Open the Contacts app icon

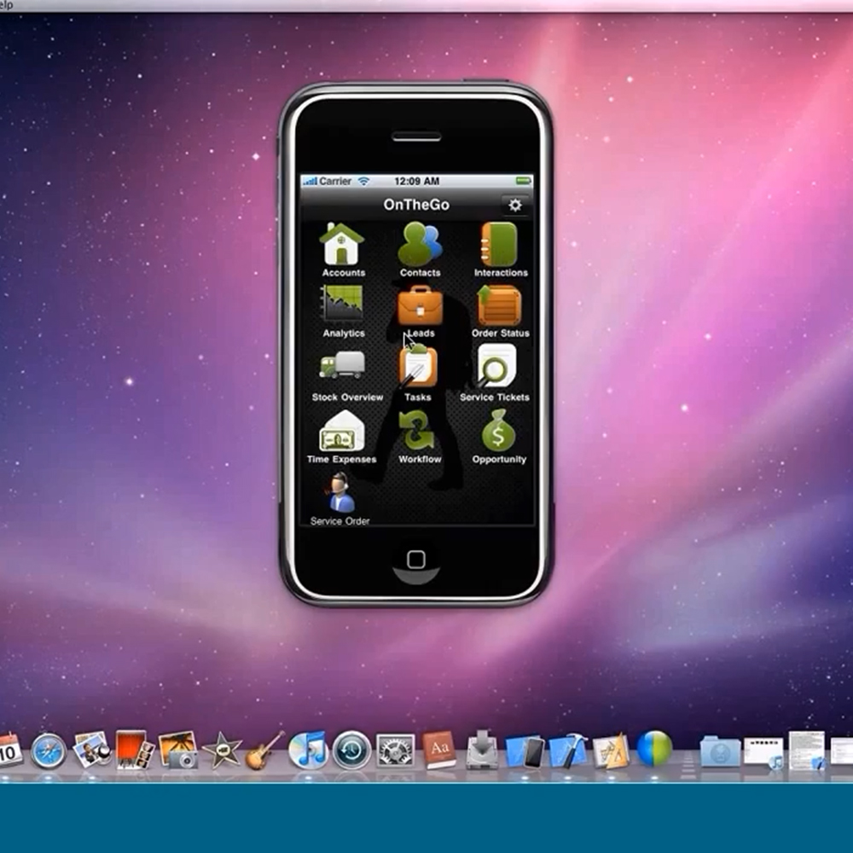click(x=420, y=244)
